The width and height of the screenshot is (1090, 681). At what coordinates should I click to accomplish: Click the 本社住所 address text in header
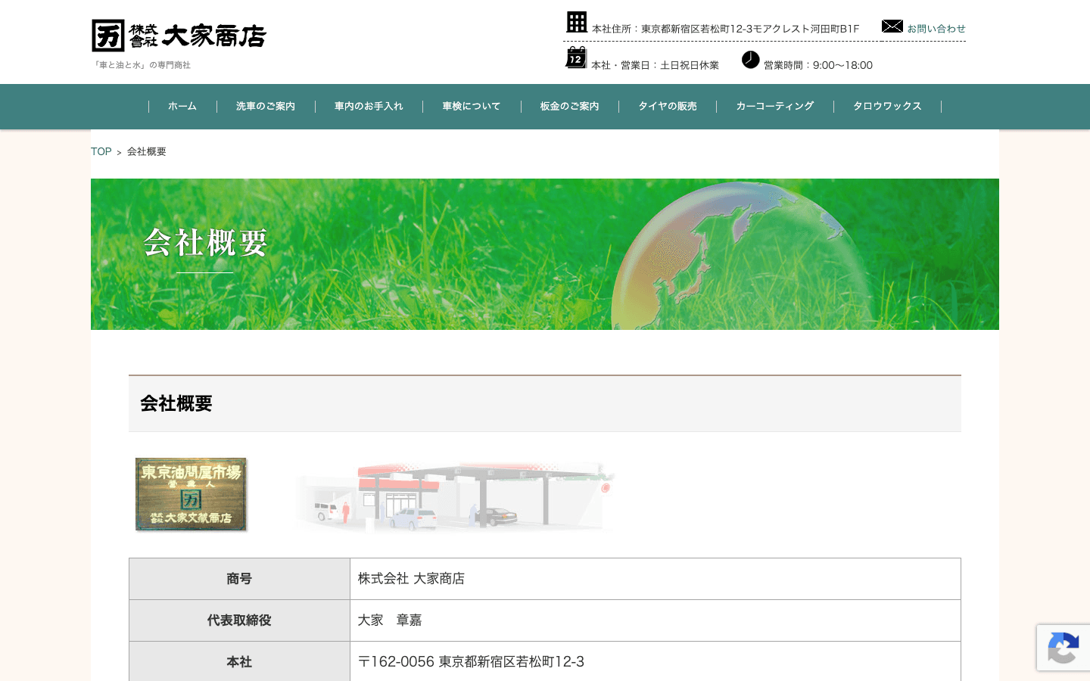tap(726, 29)
